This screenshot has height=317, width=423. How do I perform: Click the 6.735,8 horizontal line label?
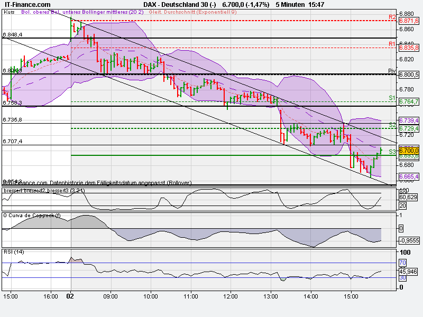click(12, 120)
